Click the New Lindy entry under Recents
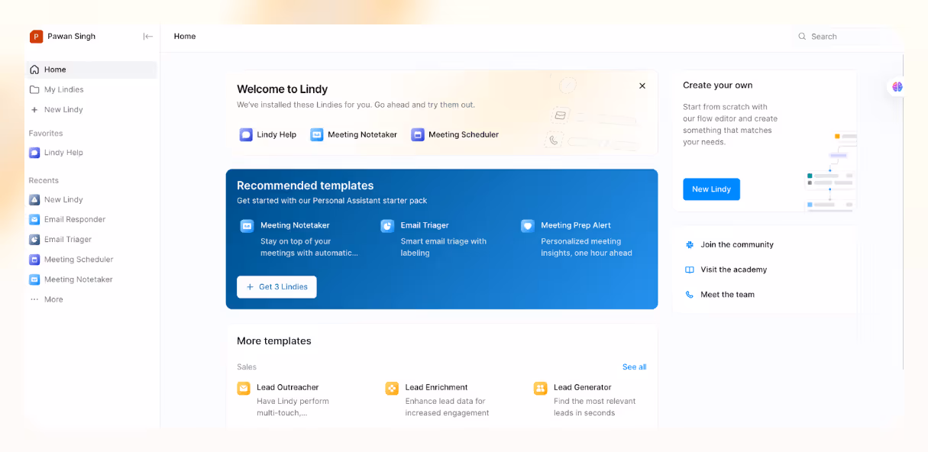Screen dimensions: 928x452 (x=91, y=200)
